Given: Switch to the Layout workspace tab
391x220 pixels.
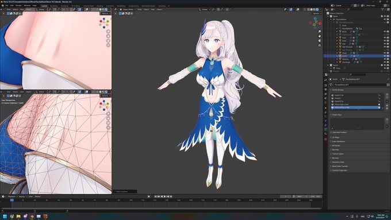Looking at the screenshot, I should coord(44,6).
